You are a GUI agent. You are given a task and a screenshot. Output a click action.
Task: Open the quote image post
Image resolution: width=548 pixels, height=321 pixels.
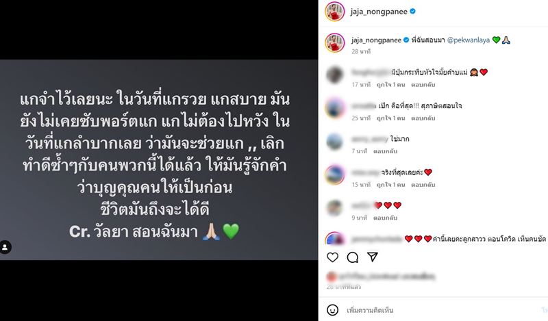(x=159, y=159)
